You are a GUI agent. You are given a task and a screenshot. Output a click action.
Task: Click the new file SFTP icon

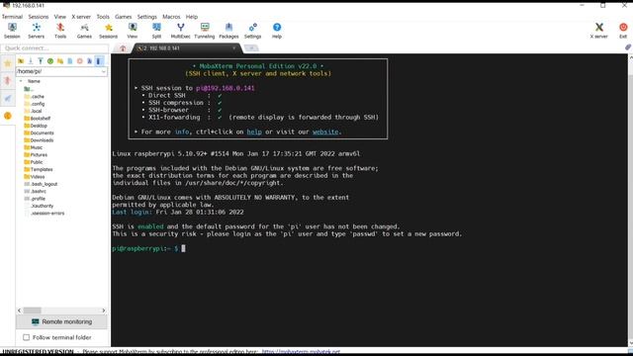tap(70, 61)
